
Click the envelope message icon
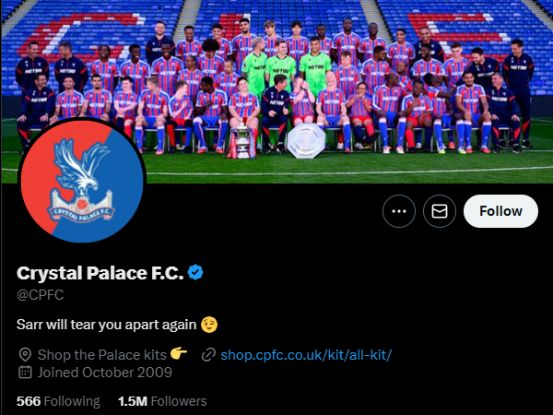(440, 211)
